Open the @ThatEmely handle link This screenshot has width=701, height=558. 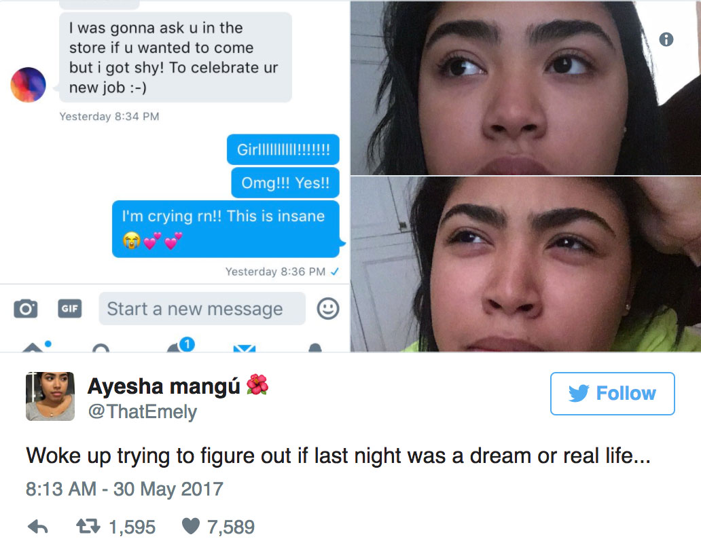pyautogui.click(x=143, y=411)
